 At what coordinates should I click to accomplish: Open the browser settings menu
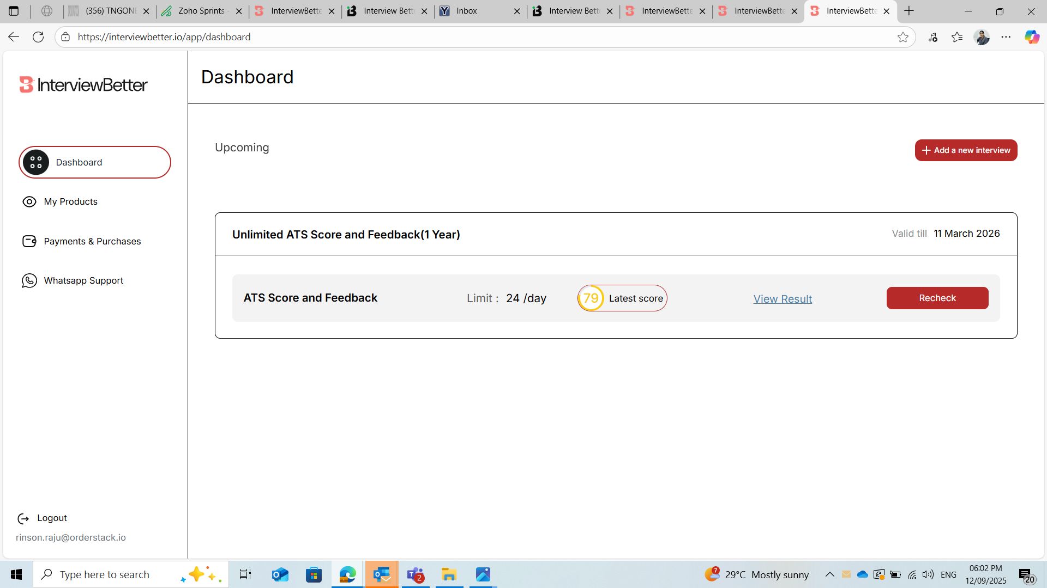pyautogui.click(x=1007, y=36)
